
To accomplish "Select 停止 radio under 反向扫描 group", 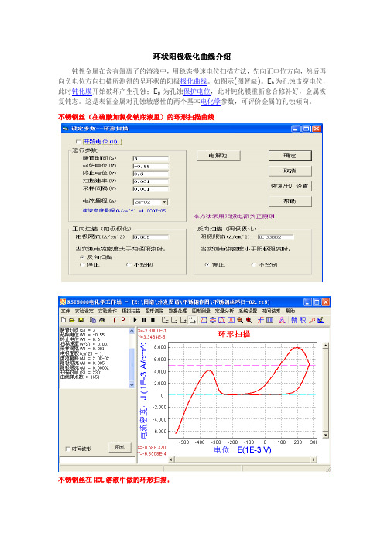I will (207, 265).
